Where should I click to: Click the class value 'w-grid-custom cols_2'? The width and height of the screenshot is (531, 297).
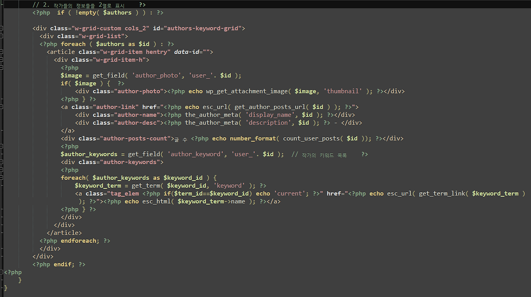111,28
